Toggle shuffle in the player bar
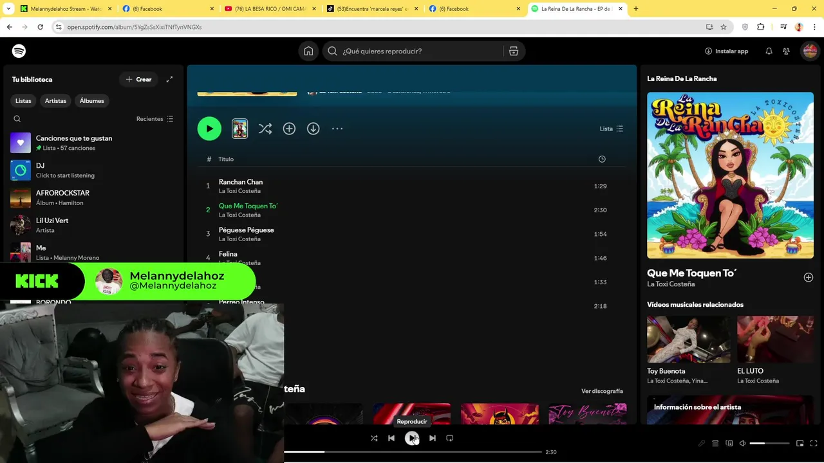The height and width of the screenshot is (463, 824). click(x=374, y=438)
